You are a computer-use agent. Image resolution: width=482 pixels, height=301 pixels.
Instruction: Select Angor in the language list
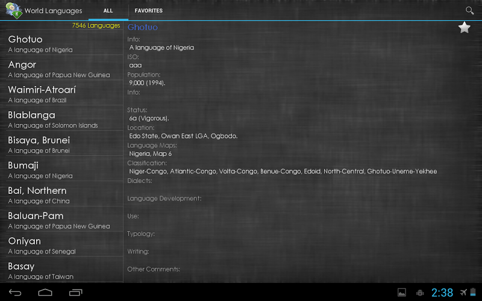64,69
